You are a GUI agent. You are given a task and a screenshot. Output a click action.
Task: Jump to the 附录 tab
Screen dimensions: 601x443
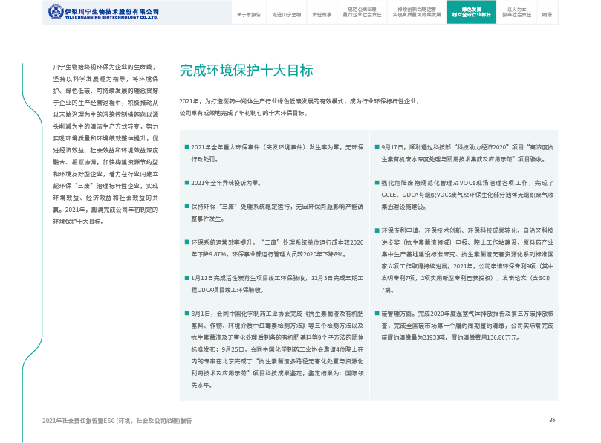[547, 14]
